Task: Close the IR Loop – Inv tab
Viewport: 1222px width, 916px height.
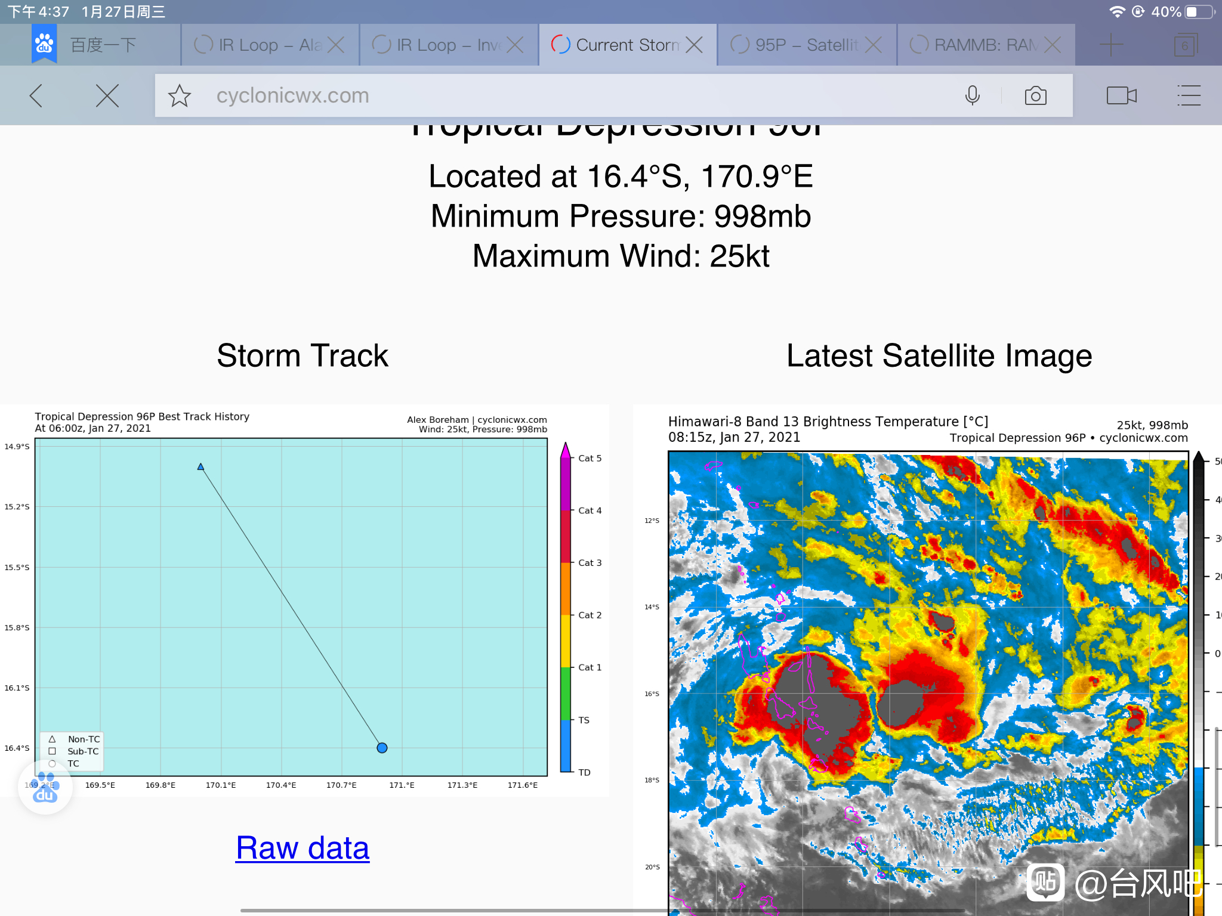Action: [x=515, y=45]
